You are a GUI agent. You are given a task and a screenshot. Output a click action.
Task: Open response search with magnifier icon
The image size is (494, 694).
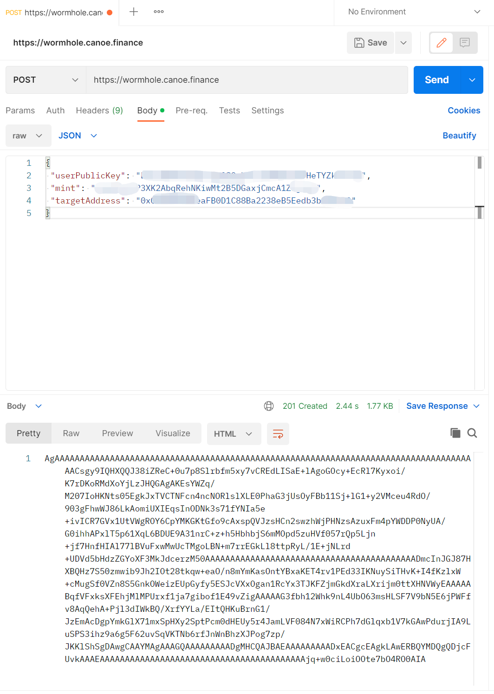tap(472, 432)
